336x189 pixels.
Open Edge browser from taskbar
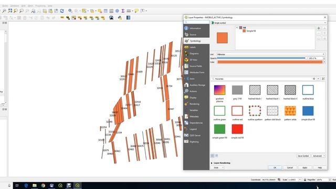(x=26, y=185)
